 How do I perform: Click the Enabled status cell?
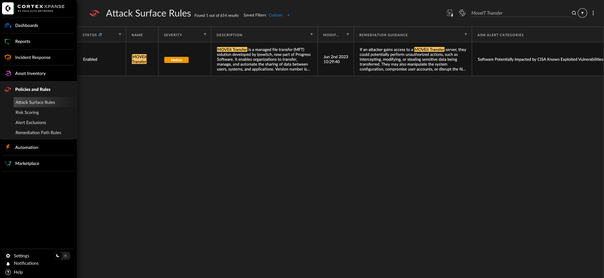pyautogui.click(x=90, y=59)
